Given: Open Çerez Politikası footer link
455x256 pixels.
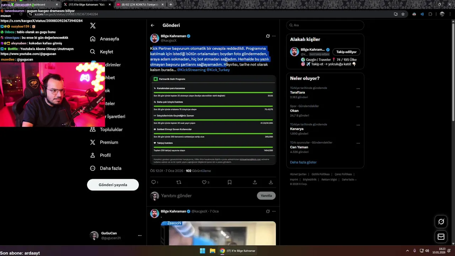Looking at the screenshot, I should [x=343, y=174].
